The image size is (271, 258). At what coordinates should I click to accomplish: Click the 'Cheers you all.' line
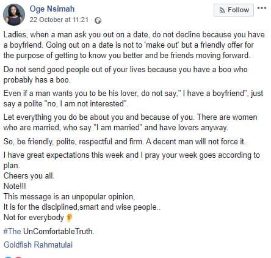click(x=29, y=175)
